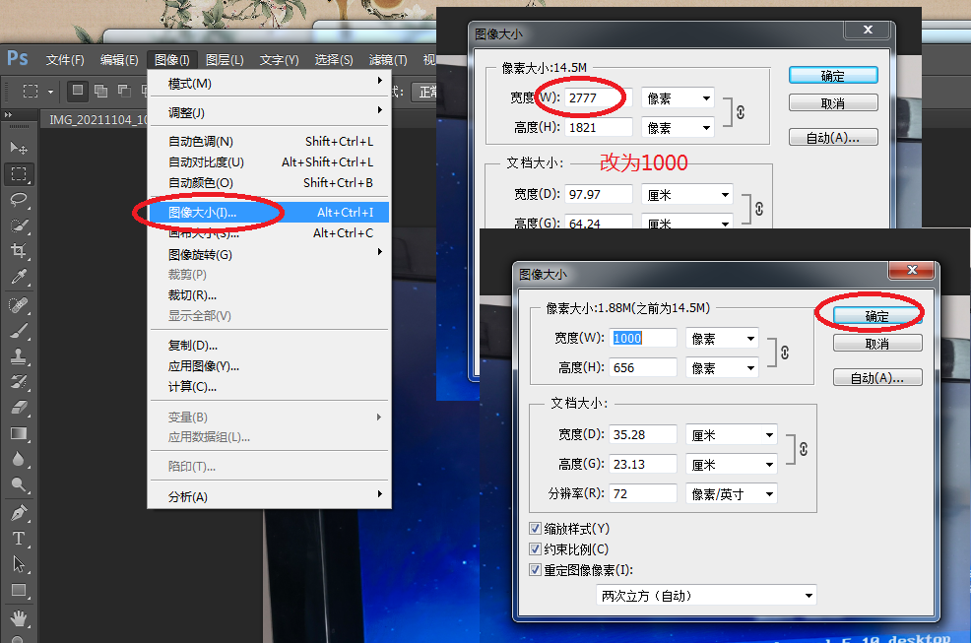Image resolution: width=971 pixels, height=643 pixels.
Task: Click the width field showing 2777
Action: pos(598,97)
